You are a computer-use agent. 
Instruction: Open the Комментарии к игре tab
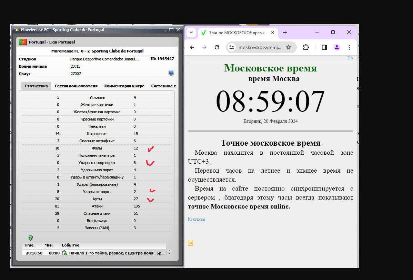(124, 86)
